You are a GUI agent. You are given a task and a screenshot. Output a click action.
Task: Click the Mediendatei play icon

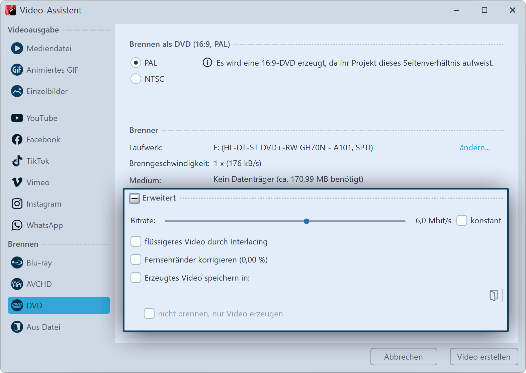17,49
